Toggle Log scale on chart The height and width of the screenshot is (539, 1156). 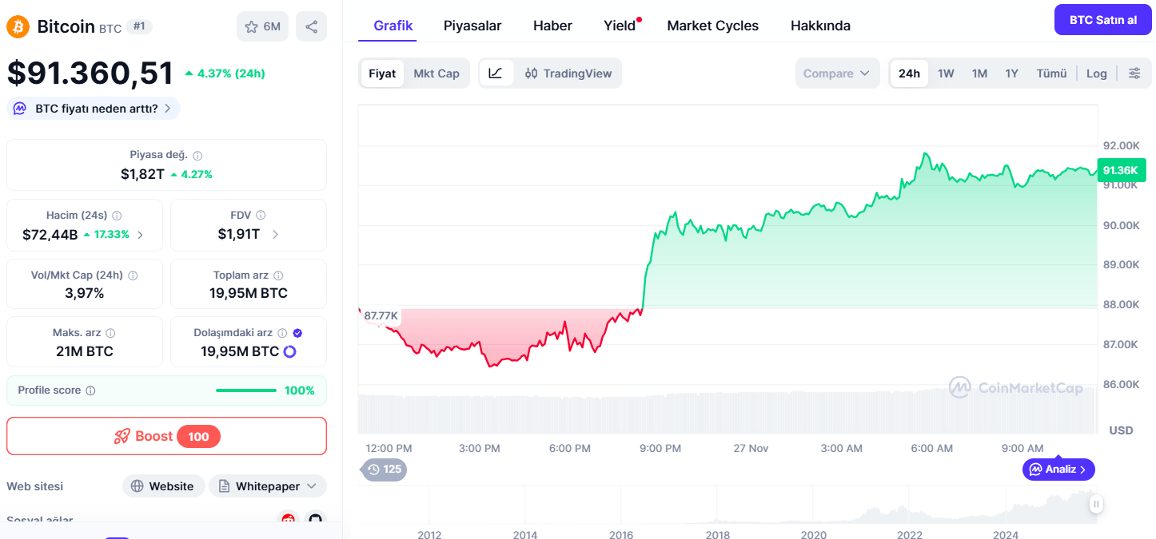click(x=1096, y=73)
